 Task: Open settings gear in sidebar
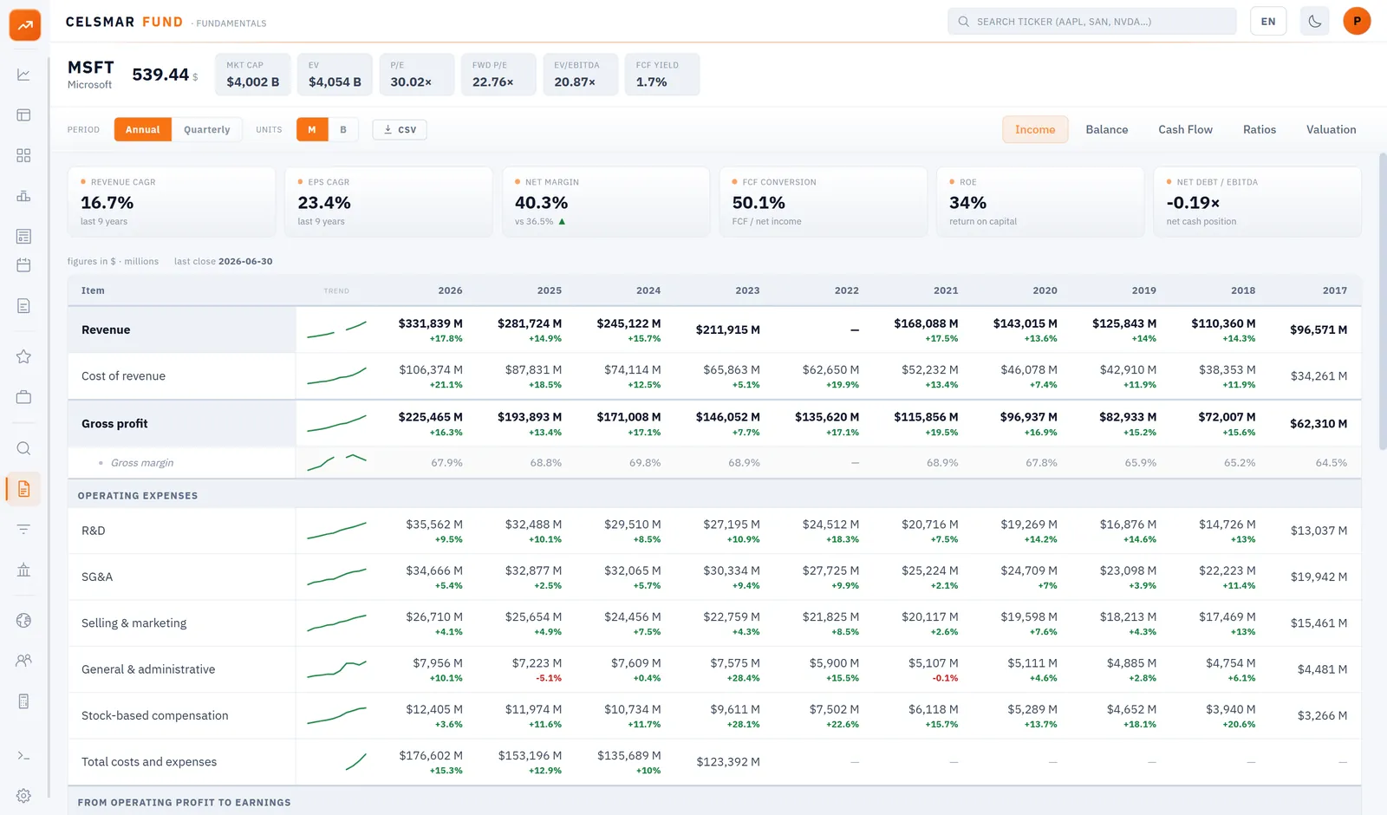(x=23, y=796)
